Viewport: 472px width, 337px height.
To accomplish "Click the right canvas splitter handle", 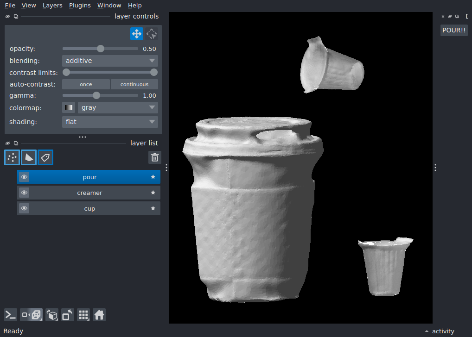I will pyautogui.click(x=435, y=168).
